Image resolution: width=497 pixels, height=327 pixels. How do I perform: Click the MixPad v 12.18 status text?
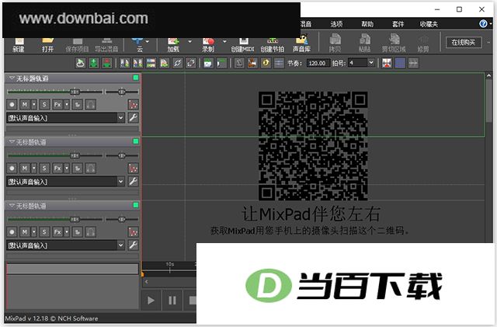coord(52,318)
